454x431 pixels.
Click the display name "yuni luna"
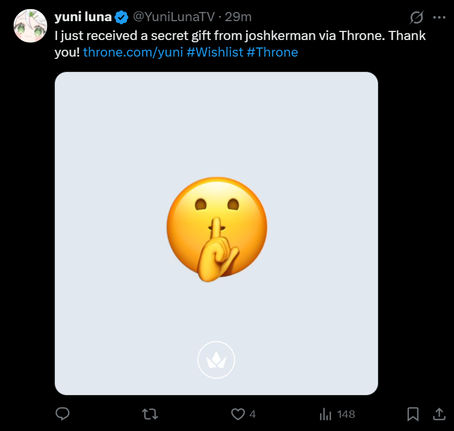click(83, 17)
